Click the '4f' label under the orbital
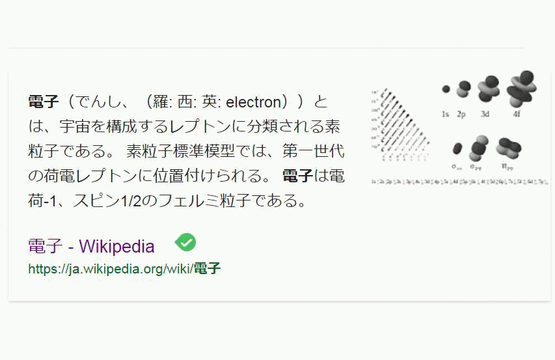 click(517, 114)
